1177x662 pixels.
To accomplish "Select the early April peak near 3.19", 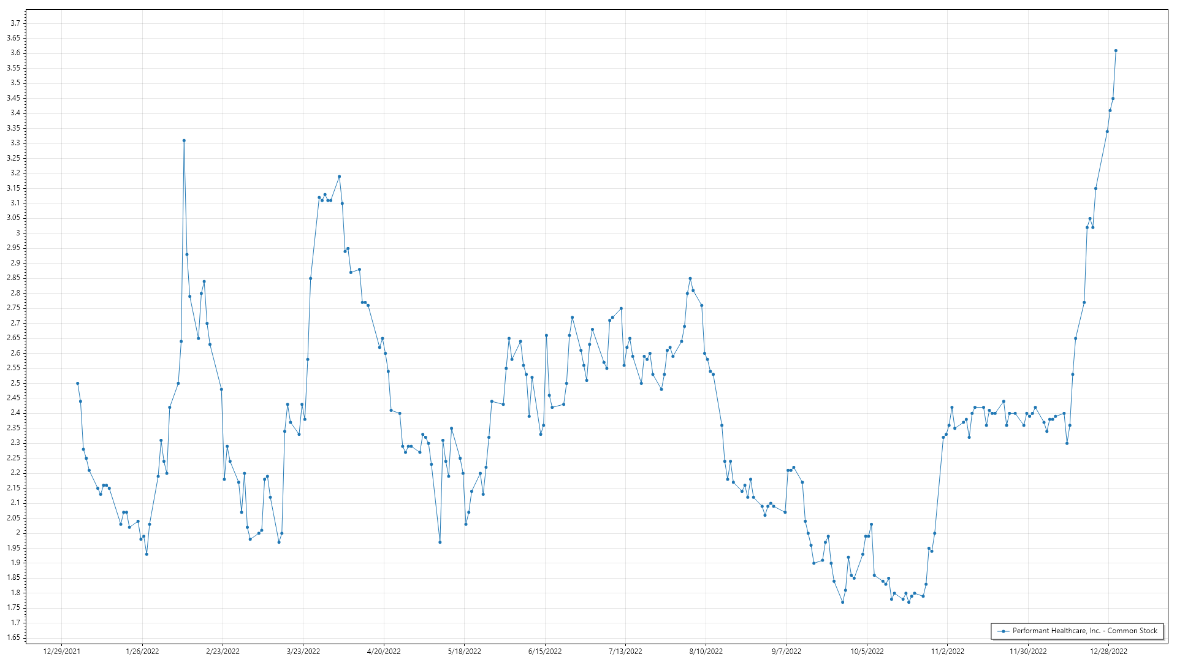I will 340,177.
